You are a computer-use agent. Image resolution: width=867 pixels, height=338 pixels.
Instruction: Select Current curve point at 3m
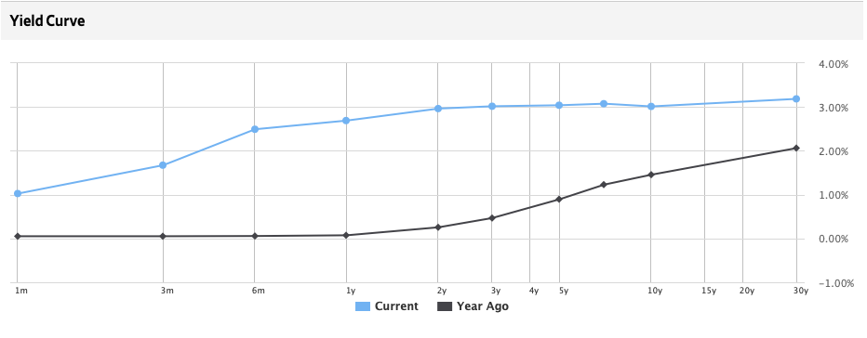pos(163,165)
